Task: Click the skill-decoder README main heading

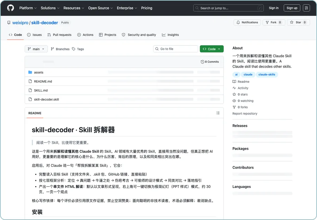Action: (x=73, y=130)
